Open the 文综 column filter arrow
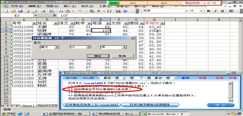 click(126, 23)
